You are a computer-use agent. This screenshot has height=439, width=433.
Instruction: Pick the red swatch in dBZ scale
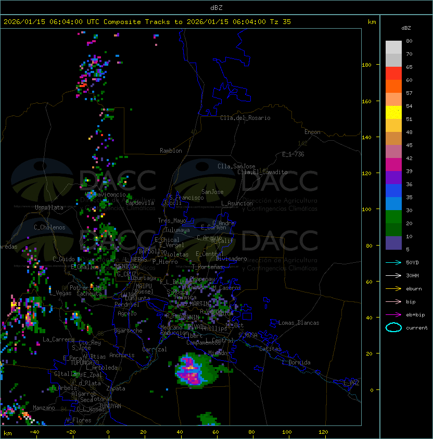click(x=393, y=74)
